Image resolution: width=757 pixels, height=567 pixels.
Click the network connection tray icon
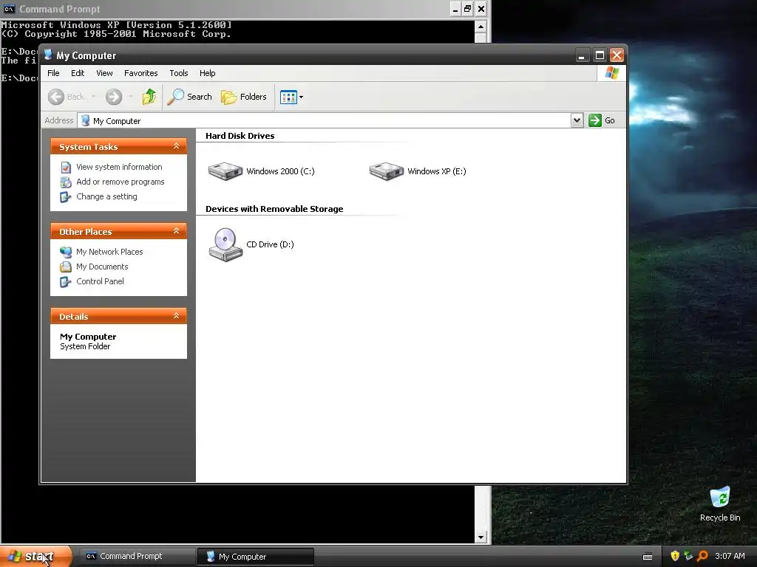[x=688, y=556]
